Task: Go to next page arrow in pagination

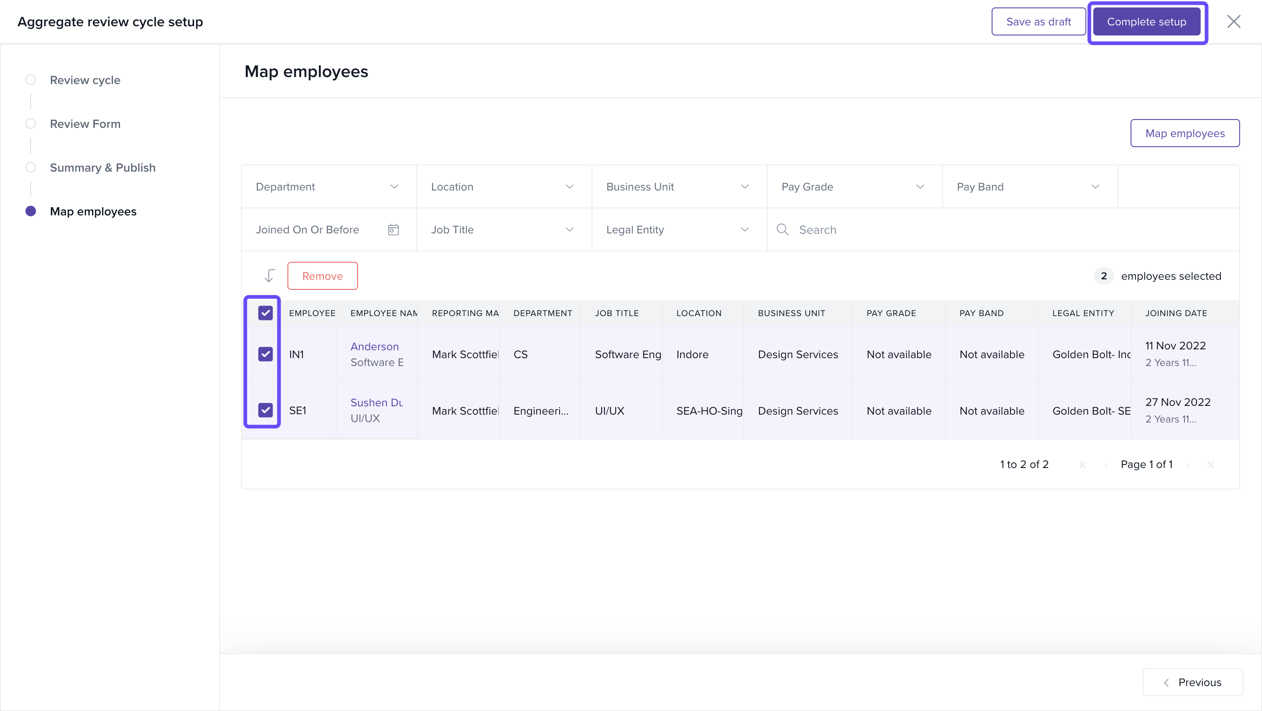Action: (1187, 465)
